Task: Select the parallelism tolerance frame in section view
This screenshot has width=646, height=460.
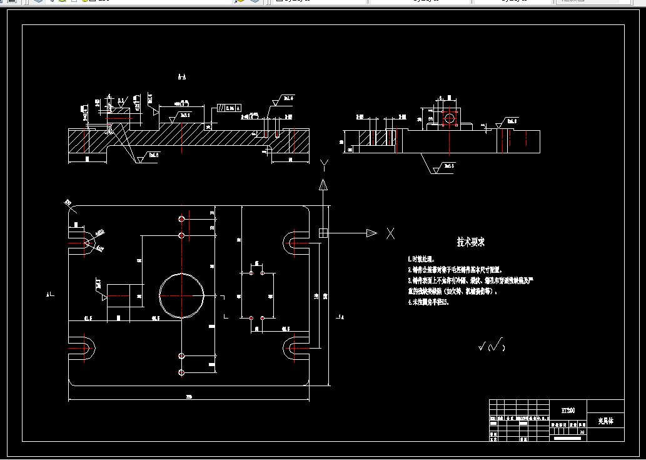Action: pyautogui.click(x=229, y=108)
